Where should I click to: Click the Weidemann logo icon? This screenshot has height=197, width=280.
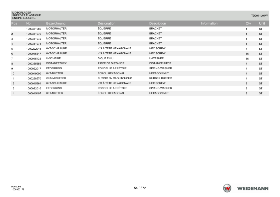227,188
